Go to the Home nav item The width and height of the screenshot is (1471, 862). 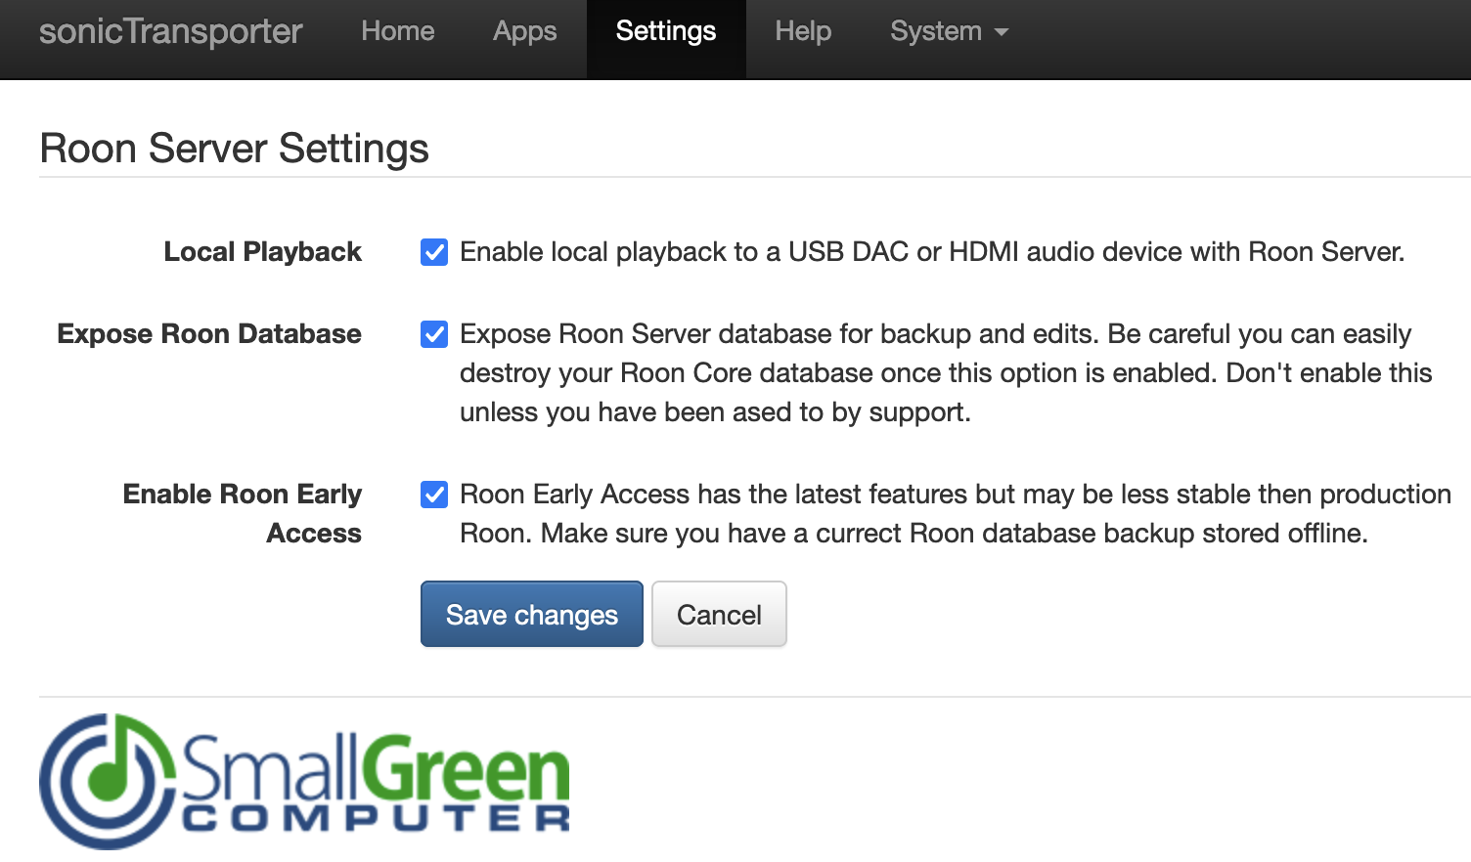coord(398,31)
